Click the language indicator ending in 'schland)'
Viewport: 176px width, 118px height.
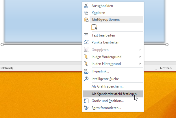coord(6,68)
